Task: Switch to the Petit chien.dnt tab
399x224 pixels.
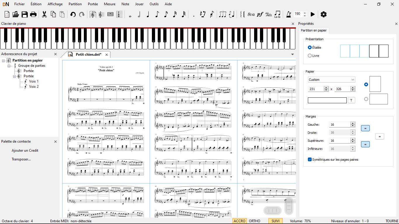Action: [89, 55]
